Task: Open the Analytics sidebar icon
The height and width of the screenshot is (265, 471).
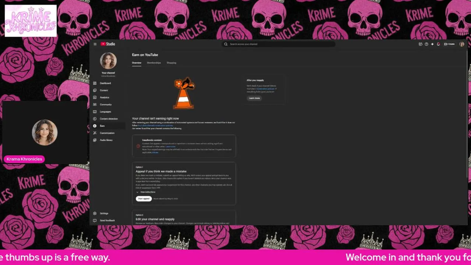Action: [x=95, y=98]
